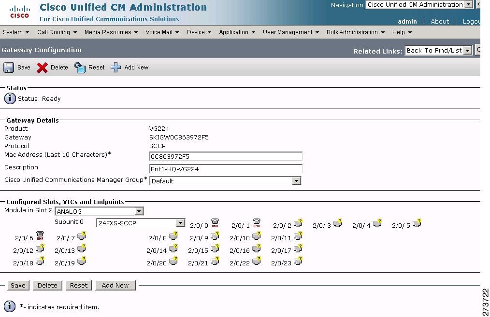
Task: Click the Logout link
Action: (471, 21)
